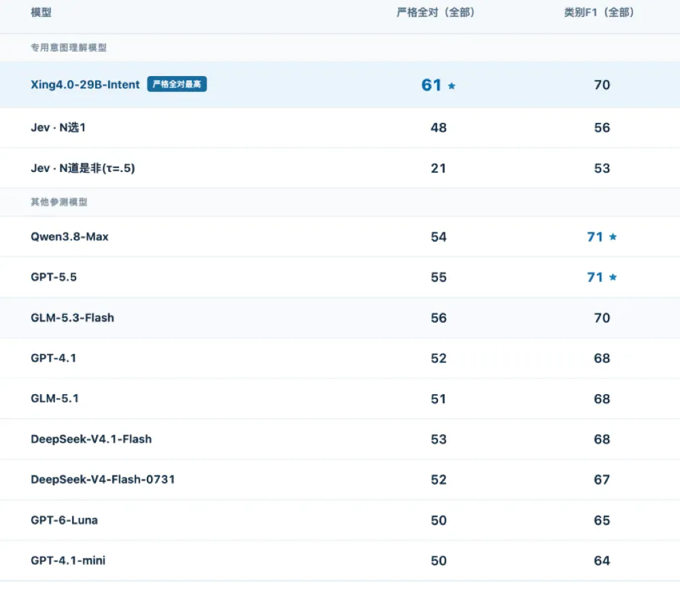Click F1 value 67 in DeepSeek-V4-Flash-0731 row
The width and height of the screenshot is (680, 590).
tap(602, 480)
